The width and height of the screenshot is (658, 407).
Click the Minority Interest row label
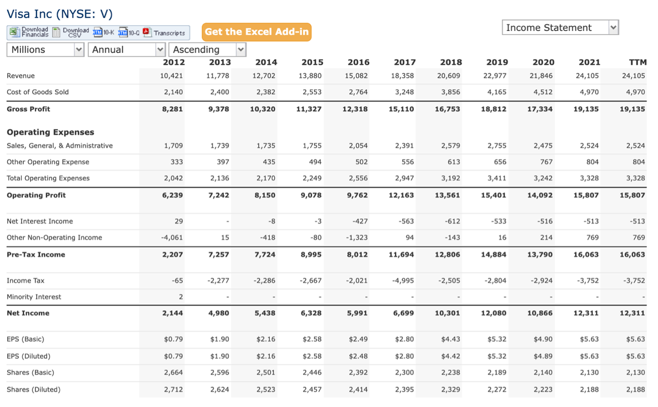click(34, 297)
